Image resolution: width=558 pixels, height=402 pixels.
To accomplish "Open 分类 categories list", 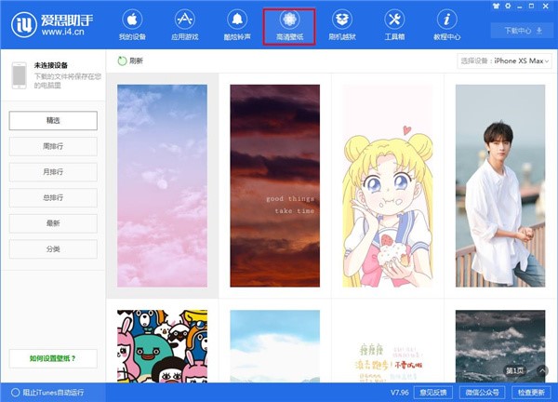I will [53, 249].
